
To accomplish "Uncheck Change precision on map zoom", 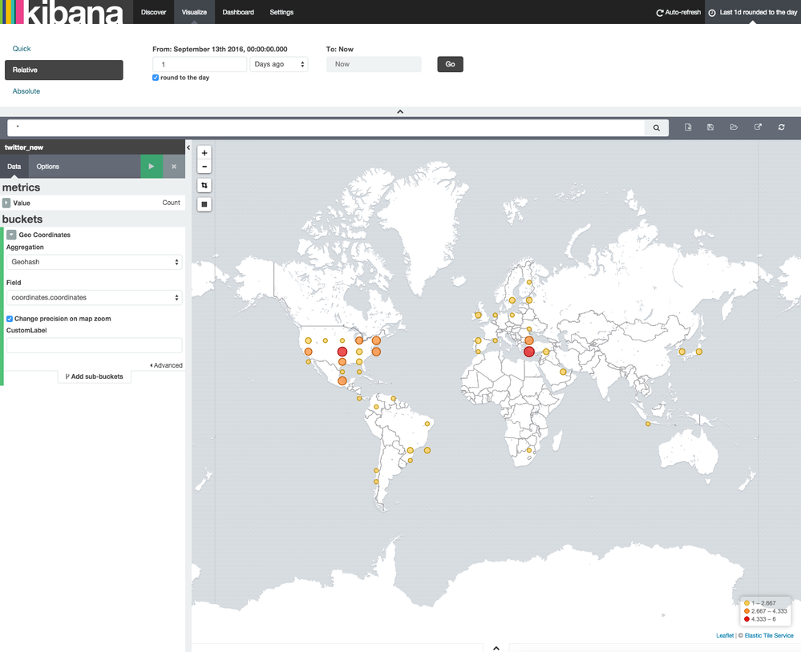I will (x=9, y=318).
